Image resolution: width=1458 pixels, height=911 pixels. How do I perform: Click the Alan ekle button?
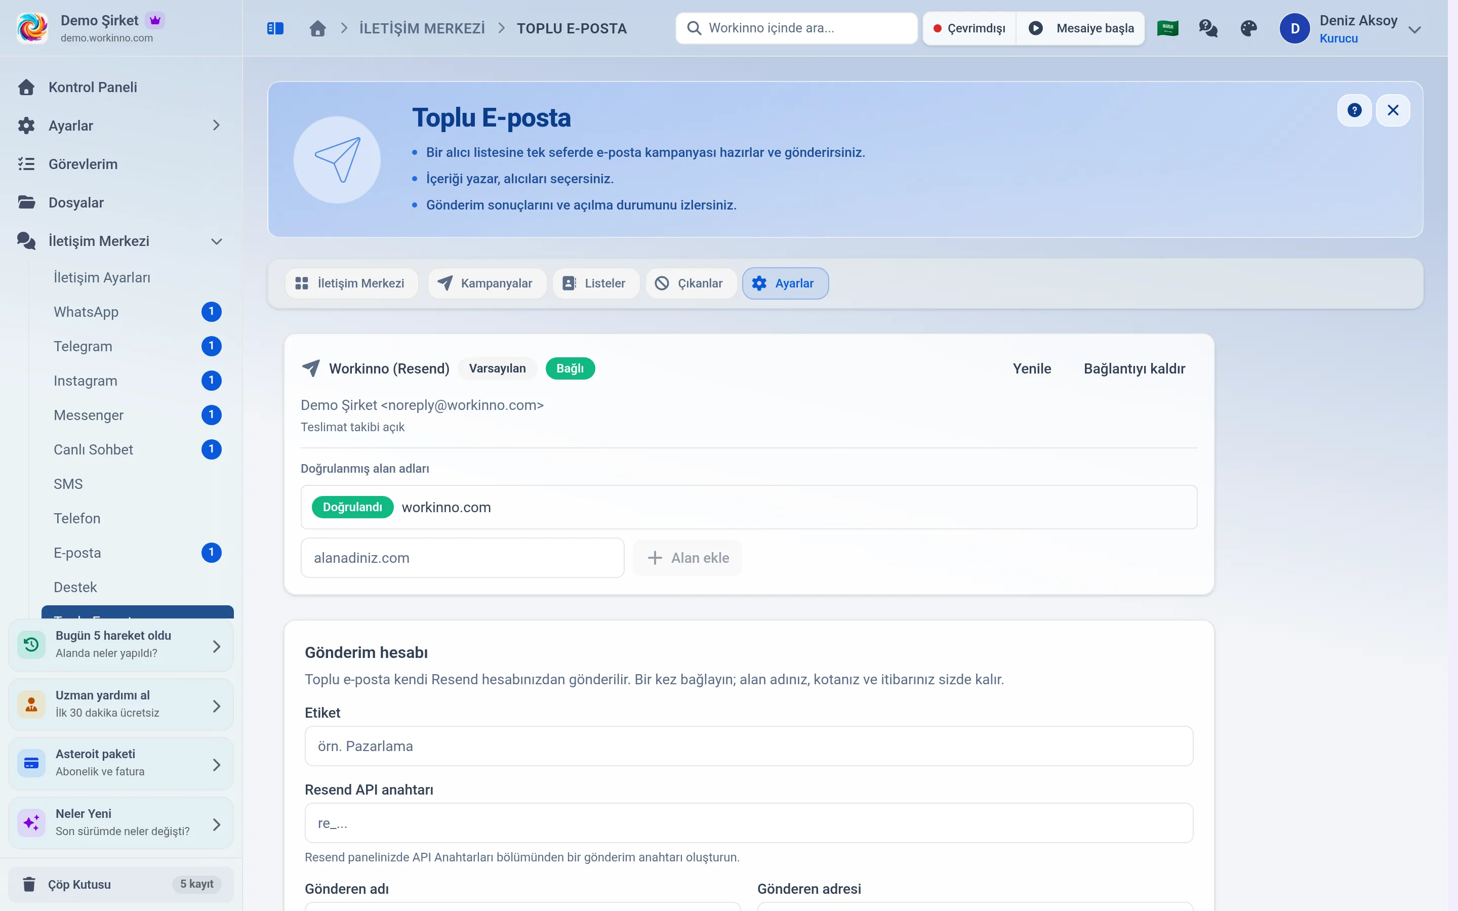click(687, 558)
